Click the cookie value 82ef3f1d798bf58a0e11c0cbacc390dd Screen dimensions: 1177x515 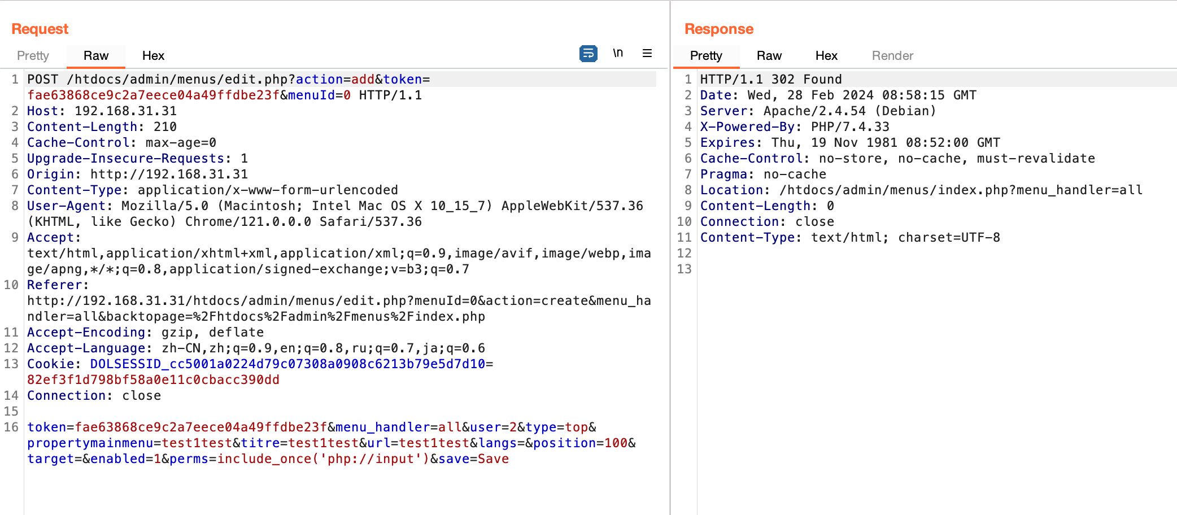tap(153, 379)
